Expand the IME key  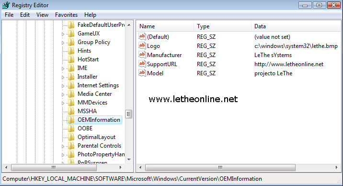point(63,69)
